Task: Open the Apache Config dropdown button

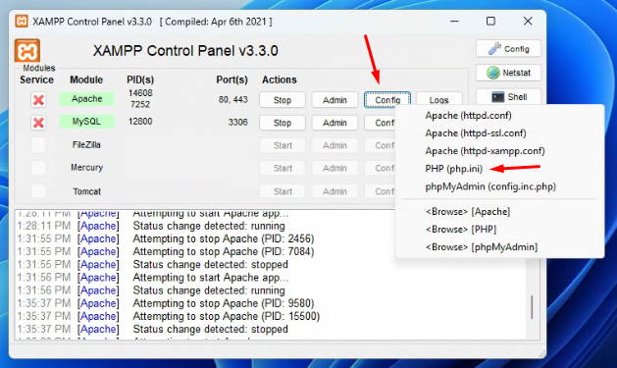Action: coord(387,100)
